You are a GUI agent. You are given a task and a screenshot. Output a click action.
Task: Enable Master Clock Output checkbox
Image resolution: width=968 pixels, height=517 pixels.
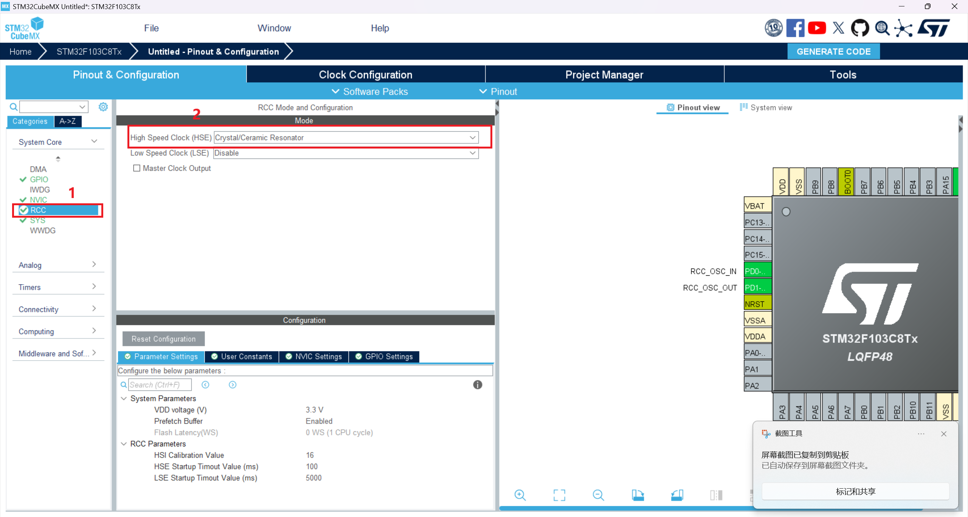[x=137, y=168]
